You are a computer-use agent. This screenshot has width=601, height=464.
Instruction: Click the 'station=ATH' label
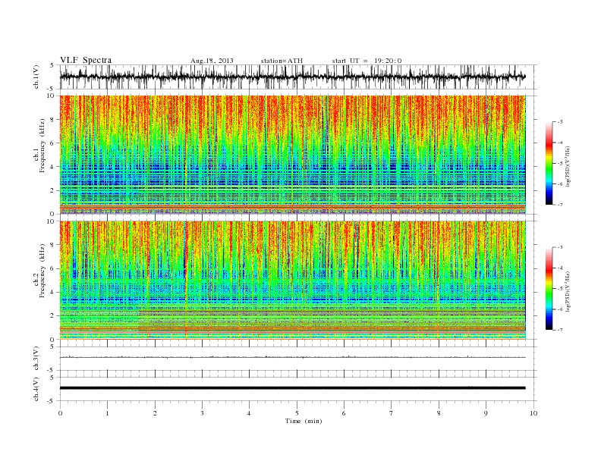click(282, 61)
